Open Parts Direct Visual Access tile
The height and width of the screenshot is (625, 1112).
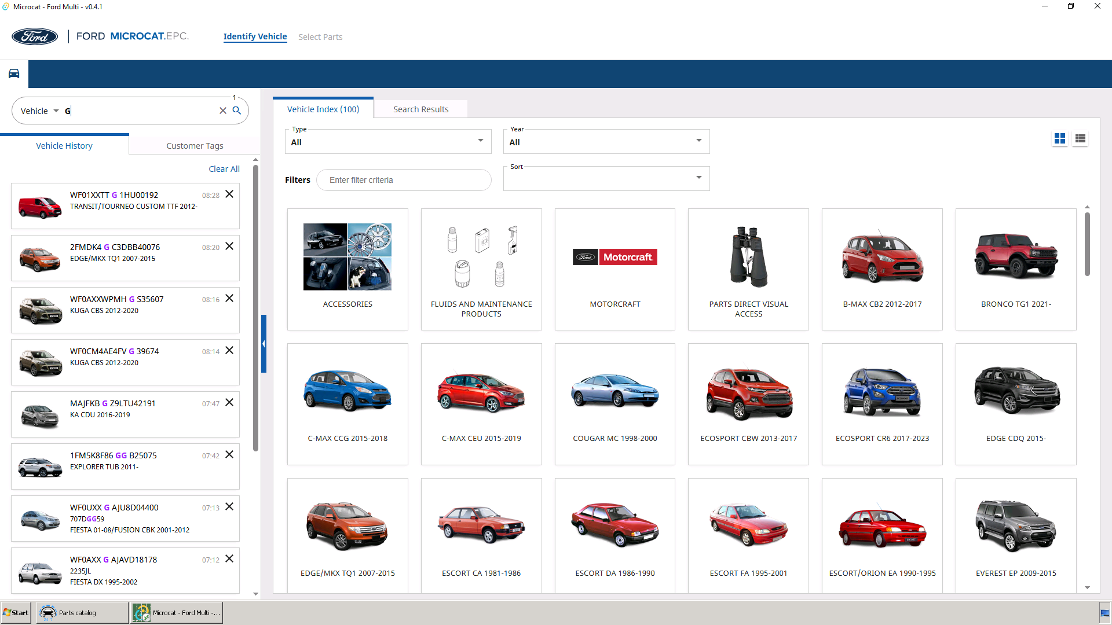point(748,269)
